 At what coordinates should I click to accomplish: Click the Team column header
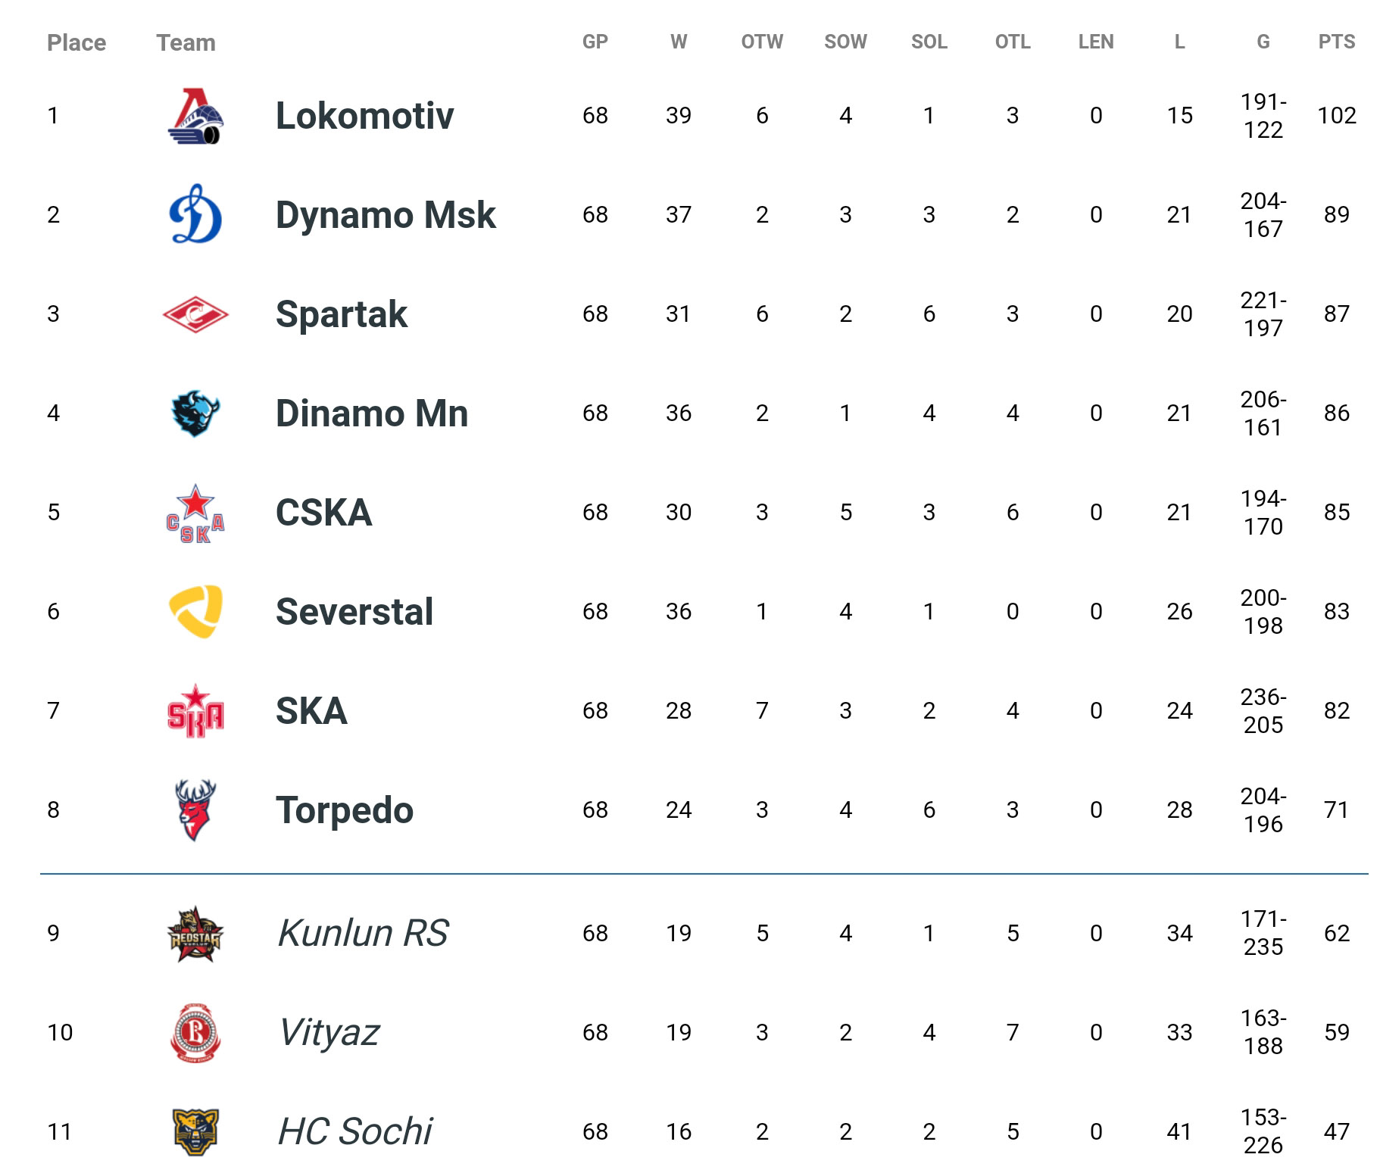[x=186, y=42]
